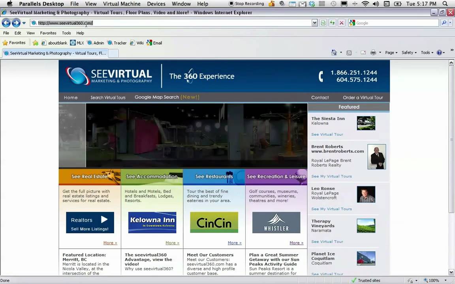Open the Page command bar menu
The width and height of the screenshot is (455, 284).
point(391,53)
